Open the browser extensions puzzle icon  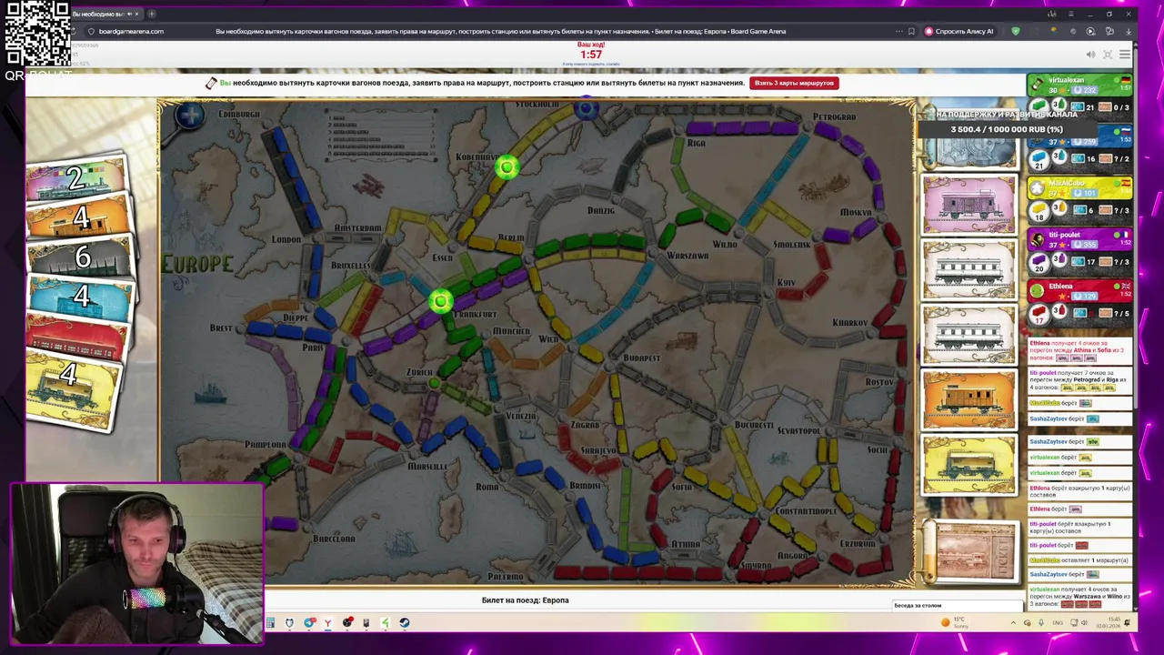pyautogui.click(x=1109, y=31)
